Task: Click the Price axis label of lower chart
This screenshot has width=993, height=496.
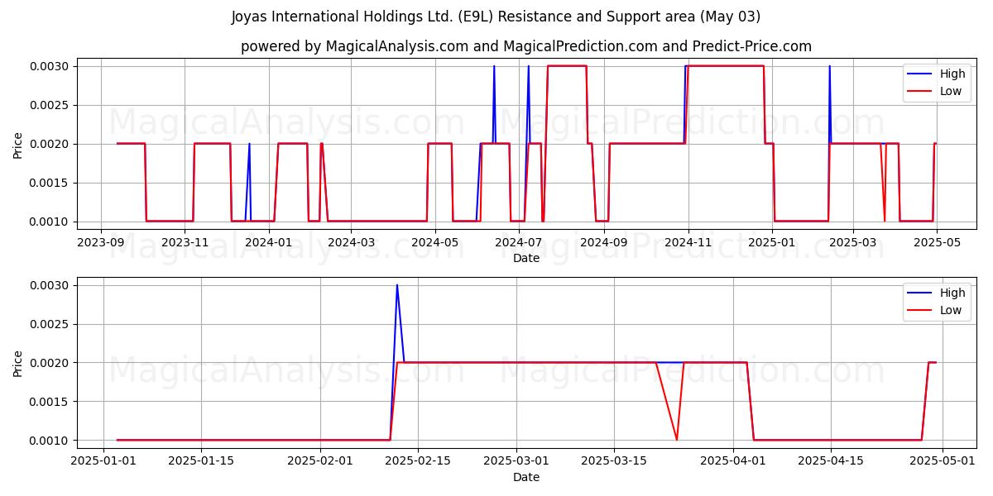Action: (x=18, y=364)
